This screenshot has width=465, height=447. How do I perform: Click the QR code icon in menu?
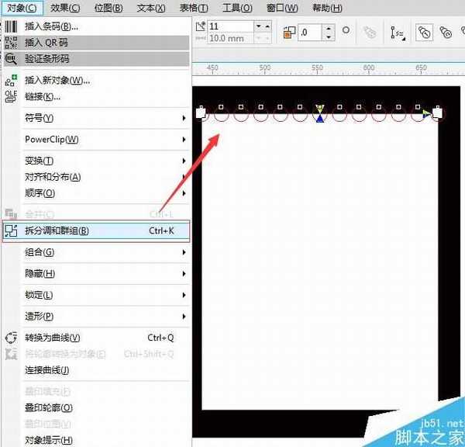click(x=11, y=42)
